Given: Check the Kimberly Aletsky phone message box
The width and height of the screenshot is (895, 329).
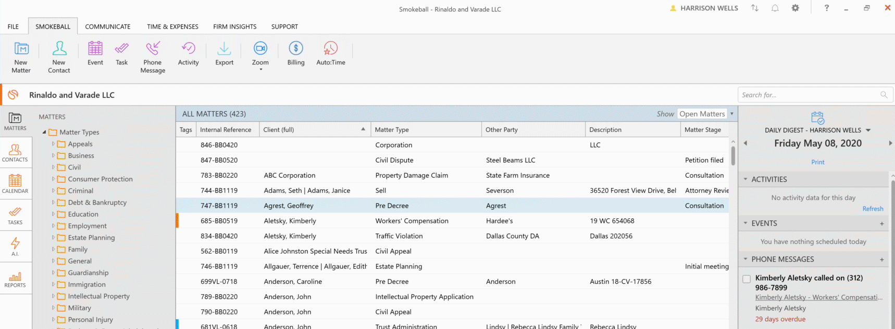Looking at the screenshot, I should pos(747,279).
